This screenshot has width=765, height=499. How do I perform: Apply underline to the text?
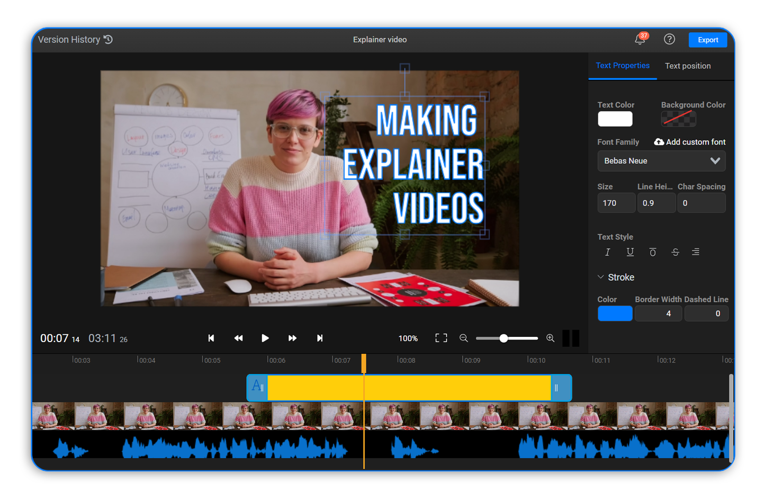(x=630, y=252)
